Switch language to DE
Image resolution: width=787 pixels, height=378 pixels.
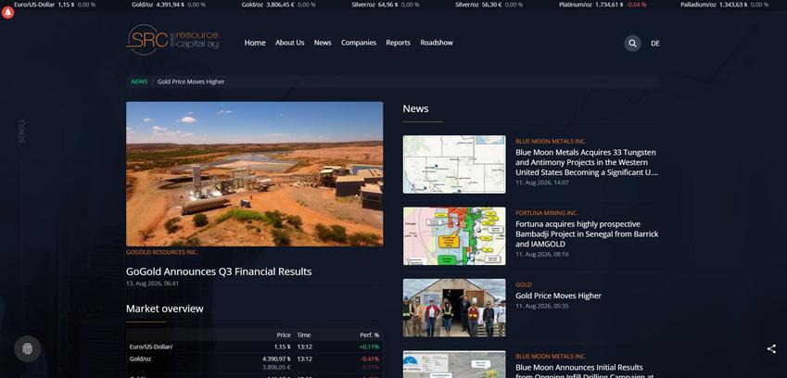coord(655,44)
